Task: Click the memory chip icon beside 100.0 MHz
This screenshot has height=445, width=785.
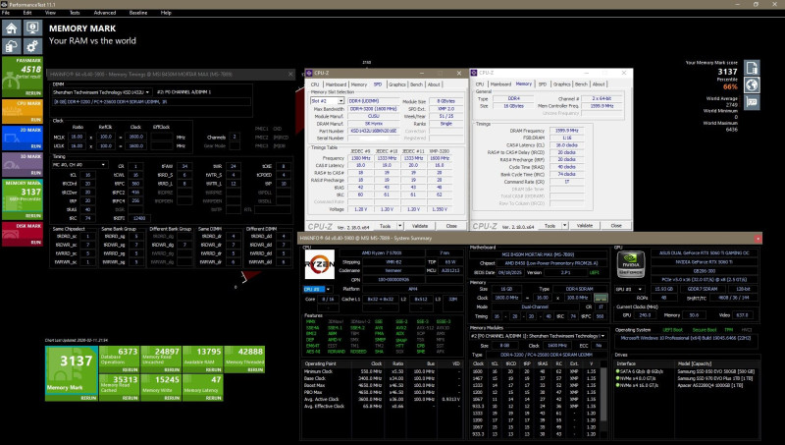Action: coord(601,298)
